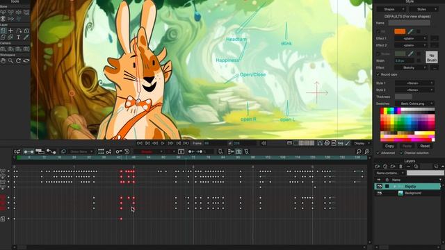This screenshot has height=250, width=445.
Task: Click the dark green stroke color swatch
Action: (400, 53)
